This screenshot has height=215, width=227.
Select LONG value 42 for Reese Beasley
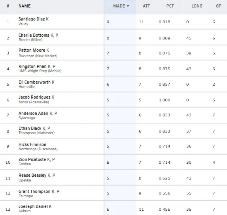(x=189, y=178)
